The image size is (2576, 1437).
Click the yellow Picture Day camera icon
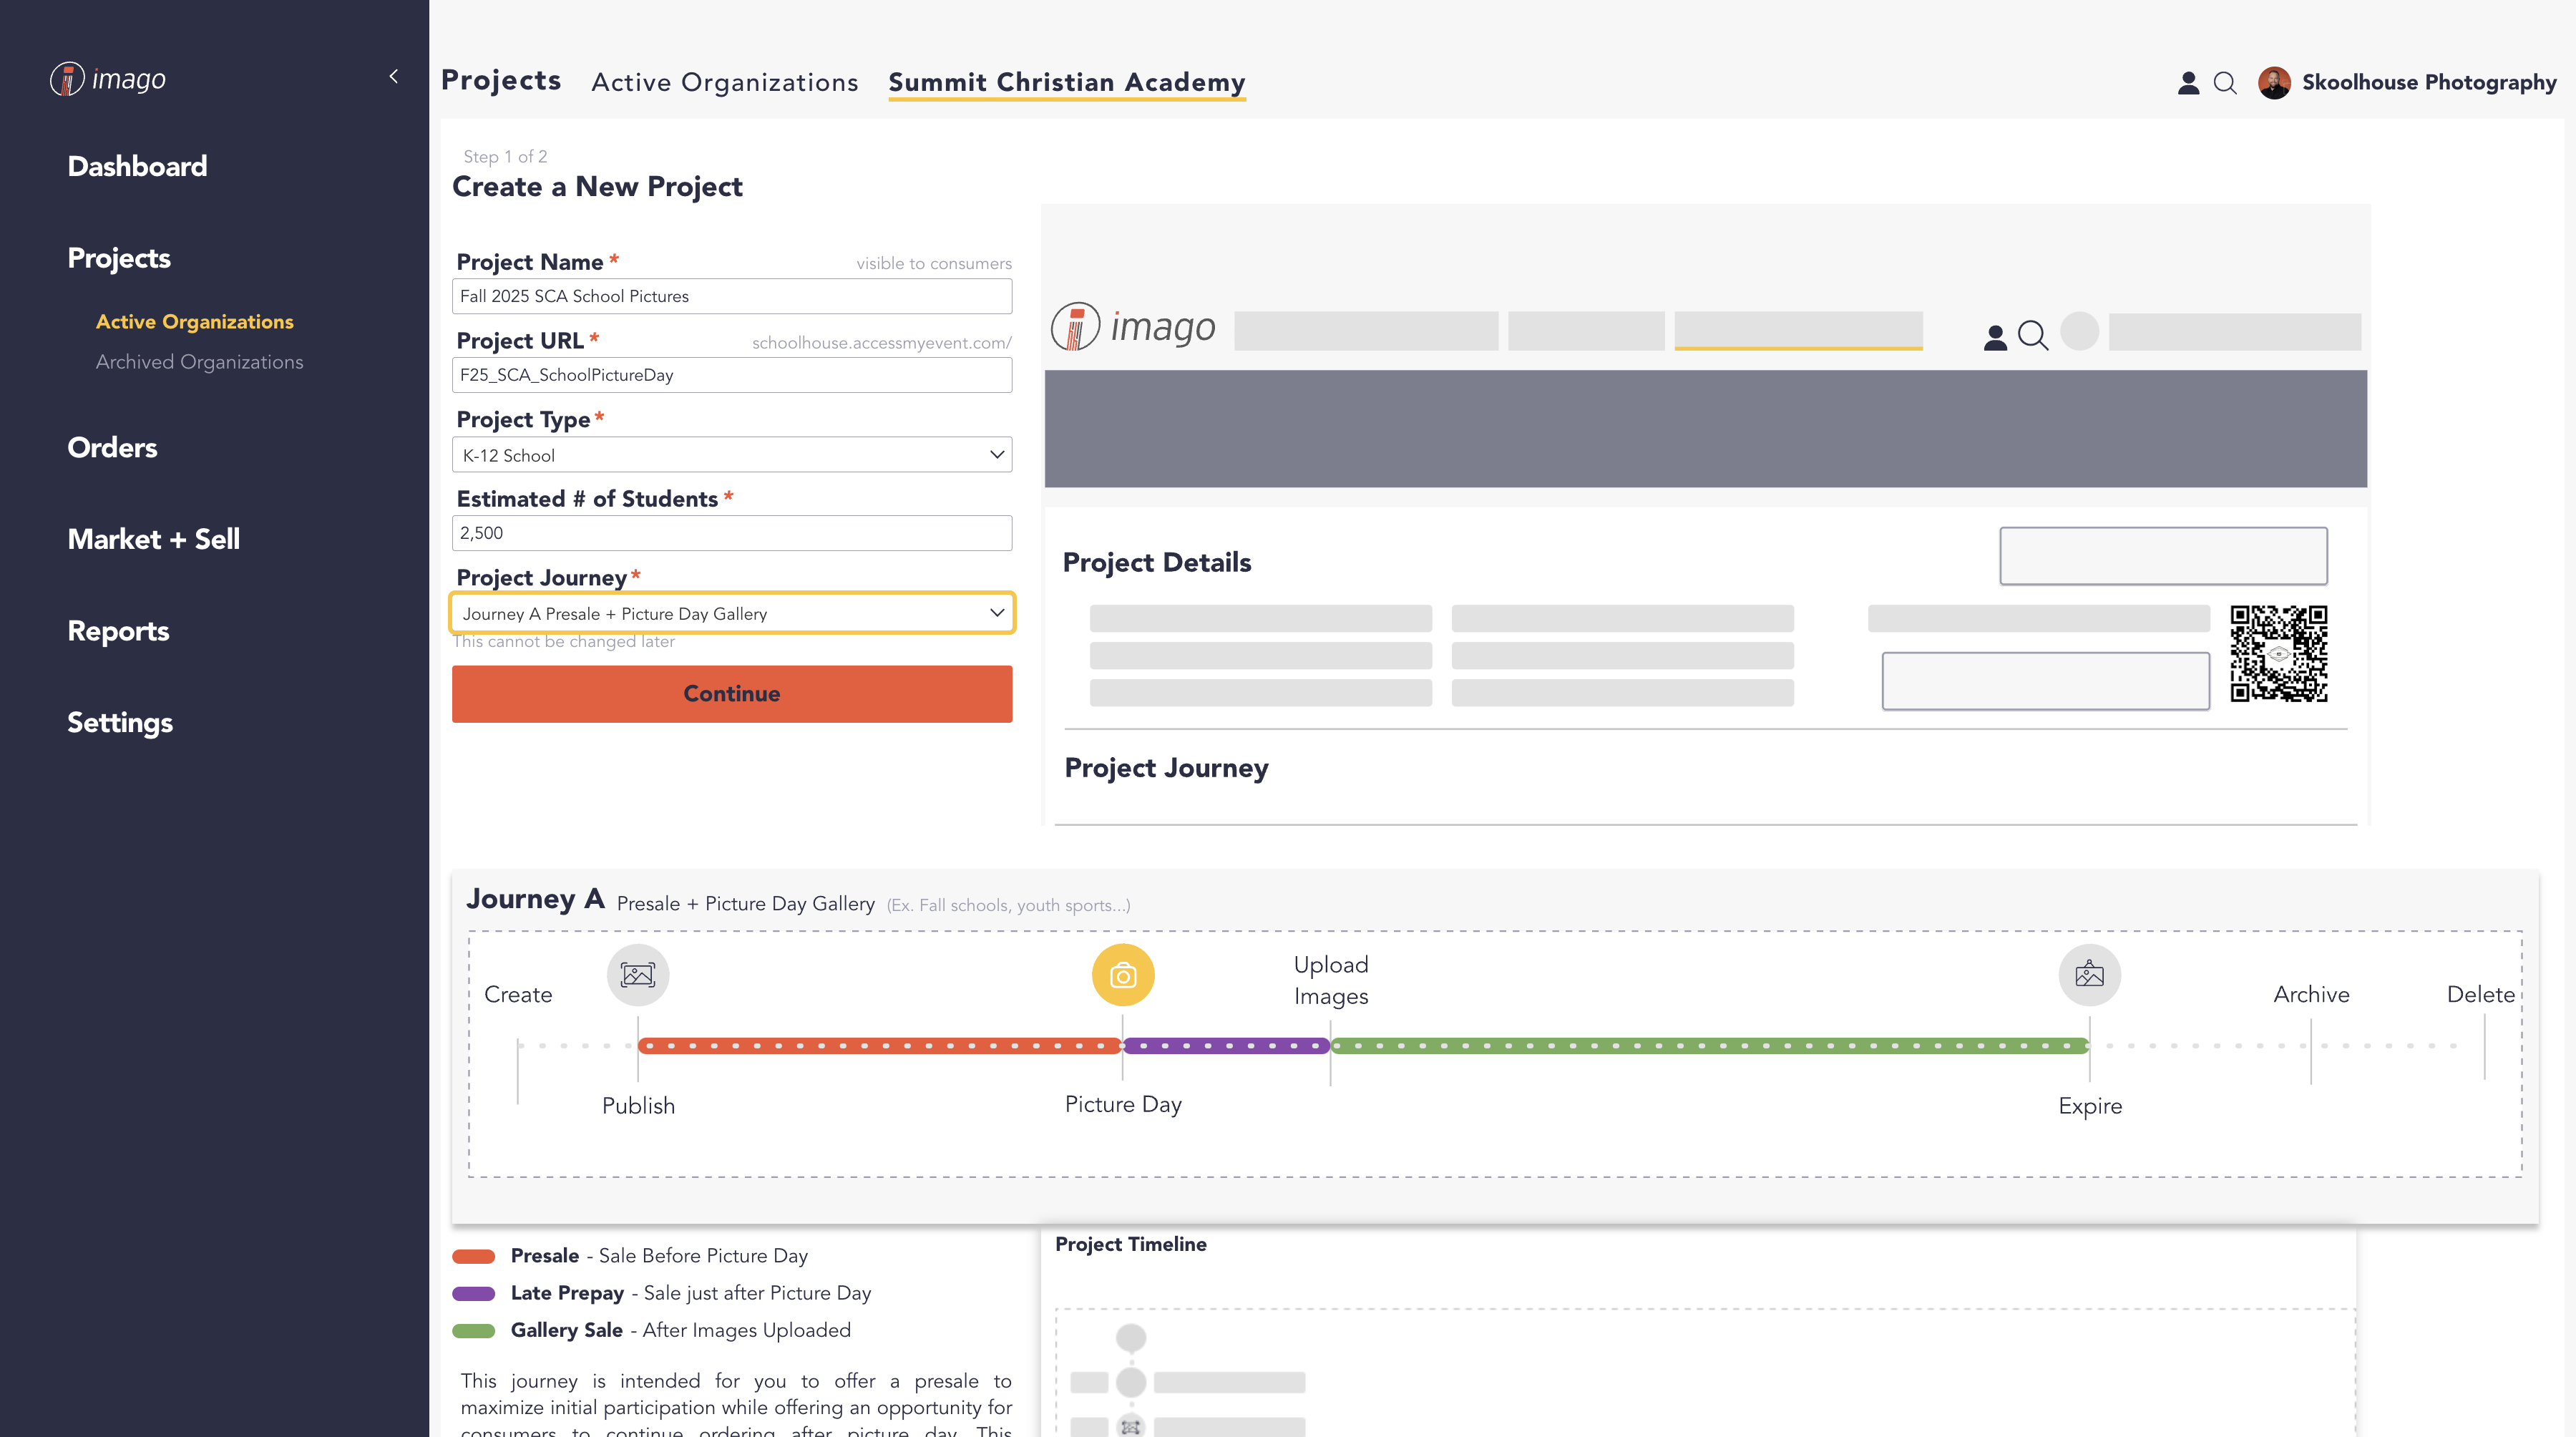point(1122,975)
